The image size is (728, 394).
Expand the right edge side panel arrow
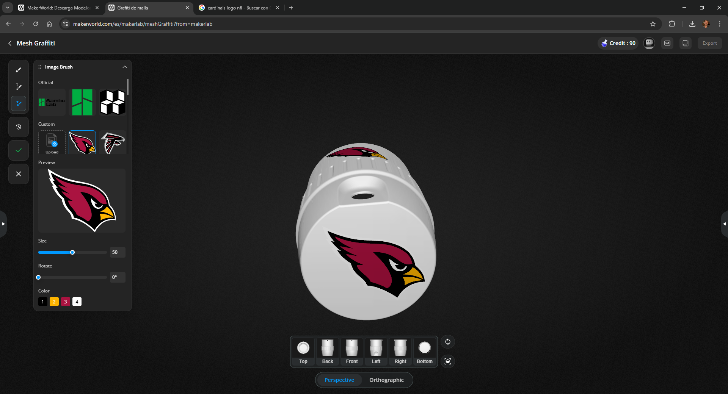pyautogui.click(x=725, y=224)
